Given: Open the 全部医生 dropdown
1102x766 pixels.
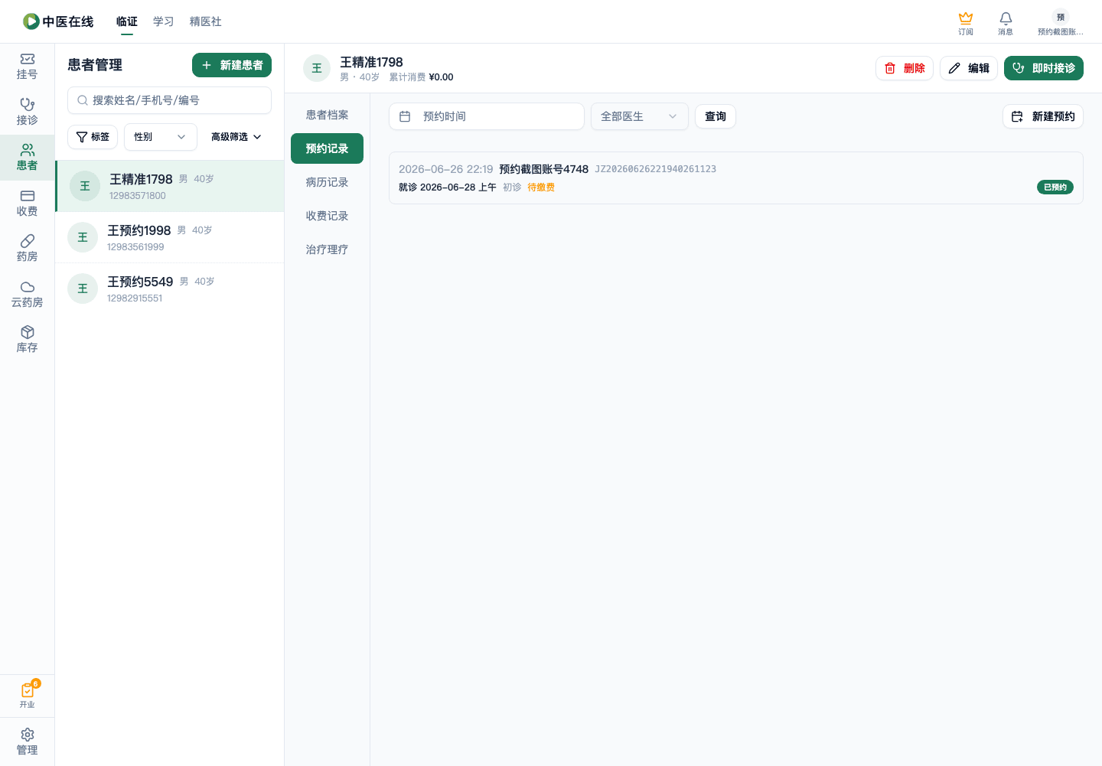Looking at the screenshot, I should point(640,116).
